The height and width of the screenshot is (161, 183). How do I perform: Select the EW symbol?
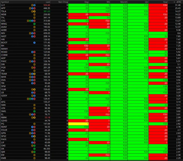tap(3, 155)
